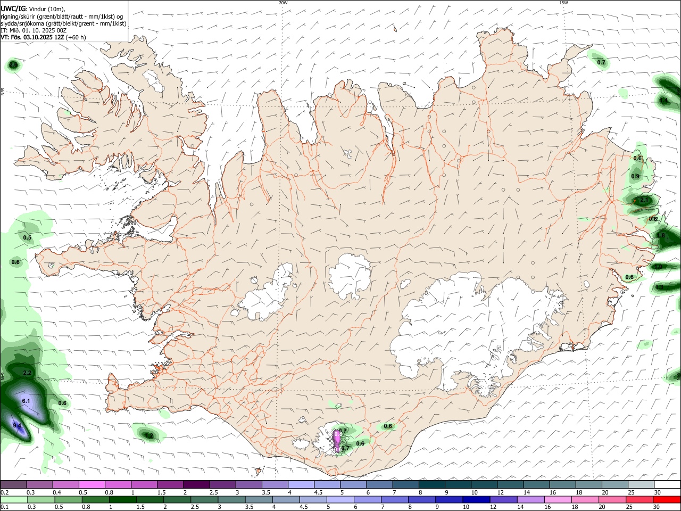The height and width of the screenshot is (511, 681).
Task: Select upper legend swatch between 0.2 and 0.3
Action: pyautogui.click(x=13, y=484)
